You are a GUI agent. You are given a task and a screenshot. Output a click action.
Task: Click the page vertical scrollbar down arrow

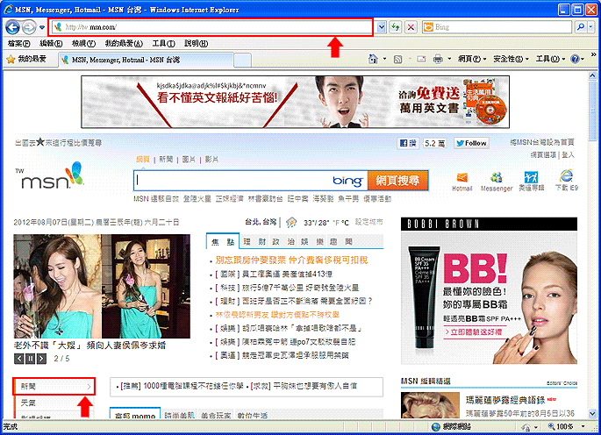point(592,414)
